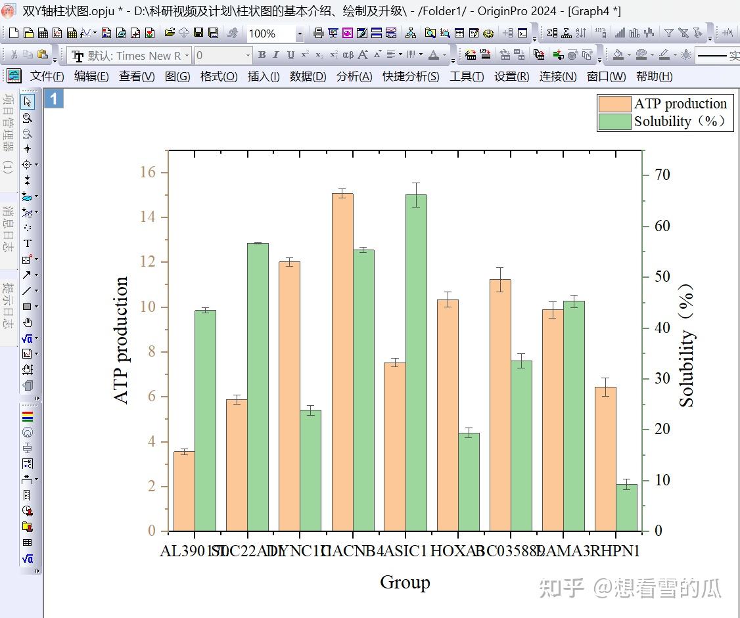Click the layer 1 button on graph
The image size is (740, 618).
pos(54,99)
